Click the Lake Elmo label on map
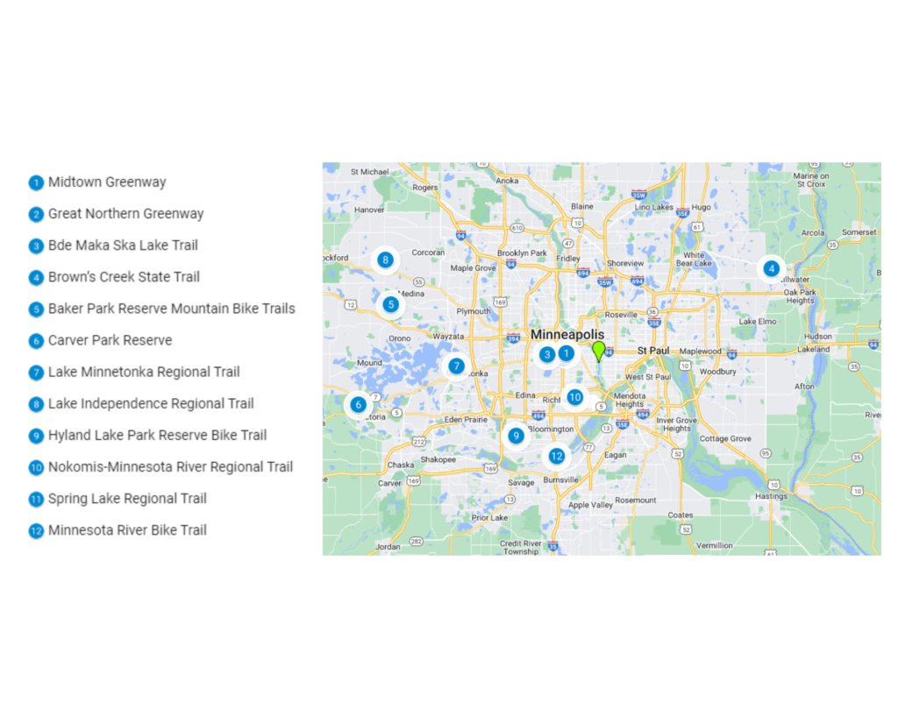898x718 pixels. tap(757, 322)
